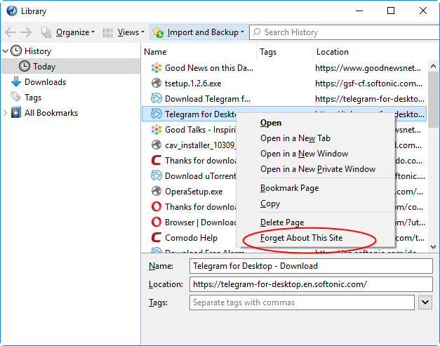Image resolution: width=440 pixels, height=346 pixels.
Task: Click the Library window app icon
Action: pyautogui.click(x=12, y=11)
